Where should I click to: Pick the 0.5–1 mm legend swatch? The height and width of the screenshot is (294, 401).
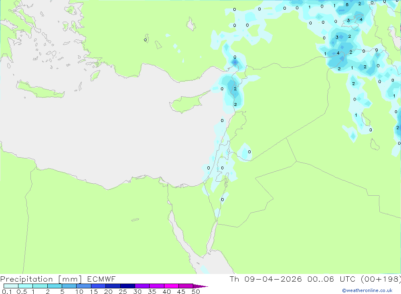25,286
